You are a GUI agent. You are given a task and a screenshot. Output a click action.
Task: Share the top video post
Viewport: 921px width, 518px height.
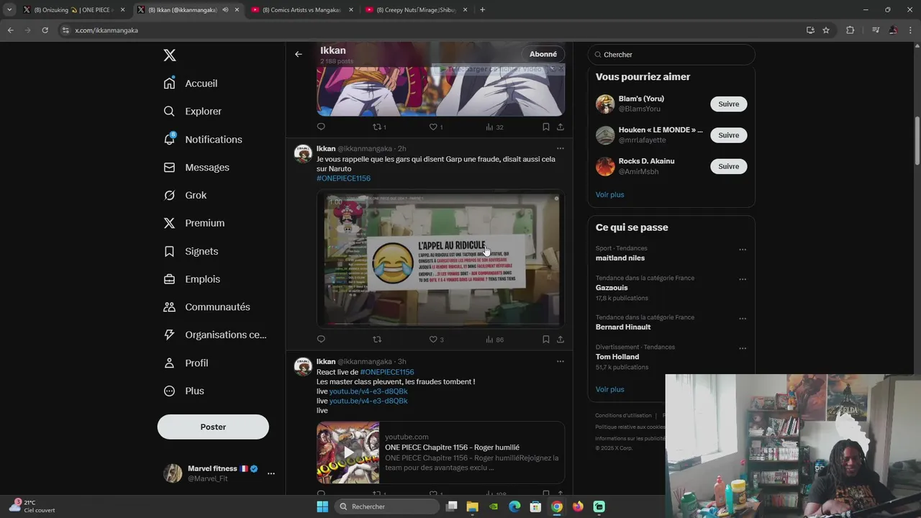coord(561,127)
